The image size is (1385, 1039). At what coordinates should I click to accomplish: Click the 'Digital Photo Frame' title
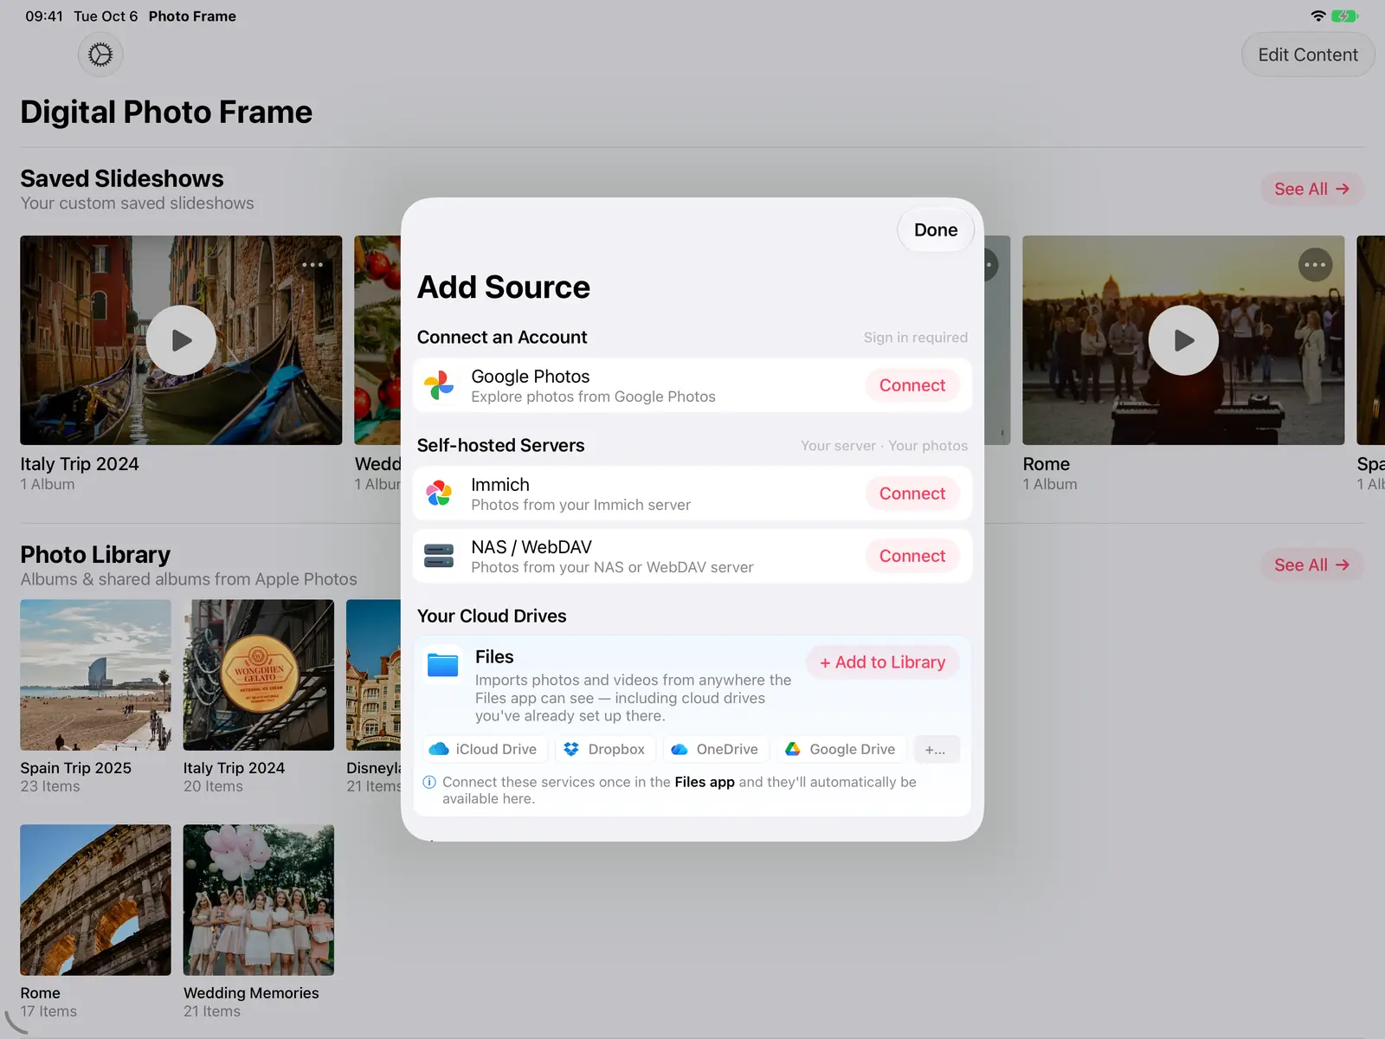[x=166, y=113]
